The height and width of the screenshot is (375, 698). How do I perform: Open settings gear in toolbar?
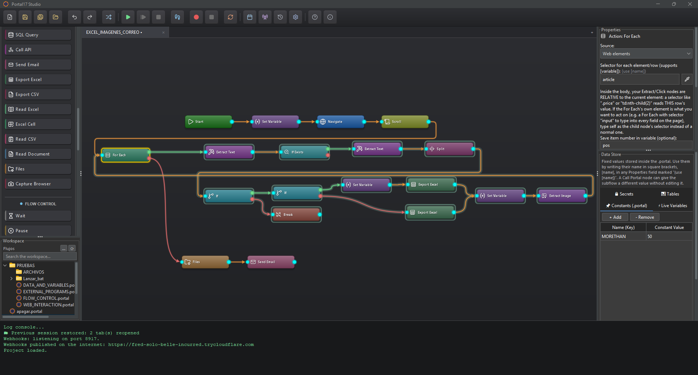pos(296,17)
